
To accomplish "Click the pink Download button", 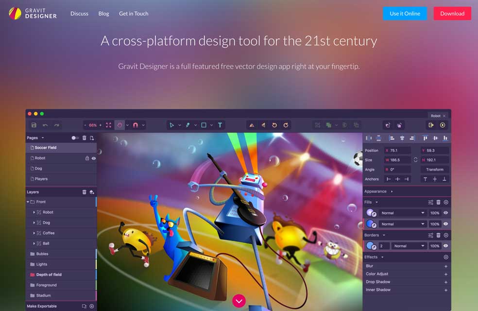I will point(452,14).
